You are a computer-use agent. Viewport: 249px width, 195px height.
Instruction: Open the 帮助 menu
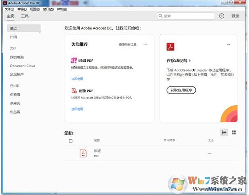pyautogui.click(x=62, y=9)
